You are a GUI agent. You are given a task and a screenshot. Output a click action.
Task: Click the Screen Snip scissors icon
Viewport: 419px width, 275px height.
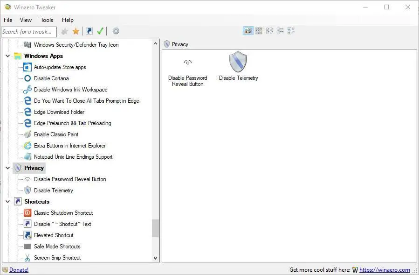coord(27,258)
